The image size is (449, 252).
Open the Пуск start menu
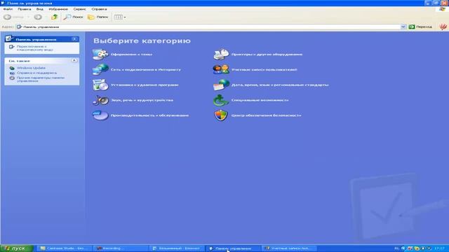pos(17,248)
